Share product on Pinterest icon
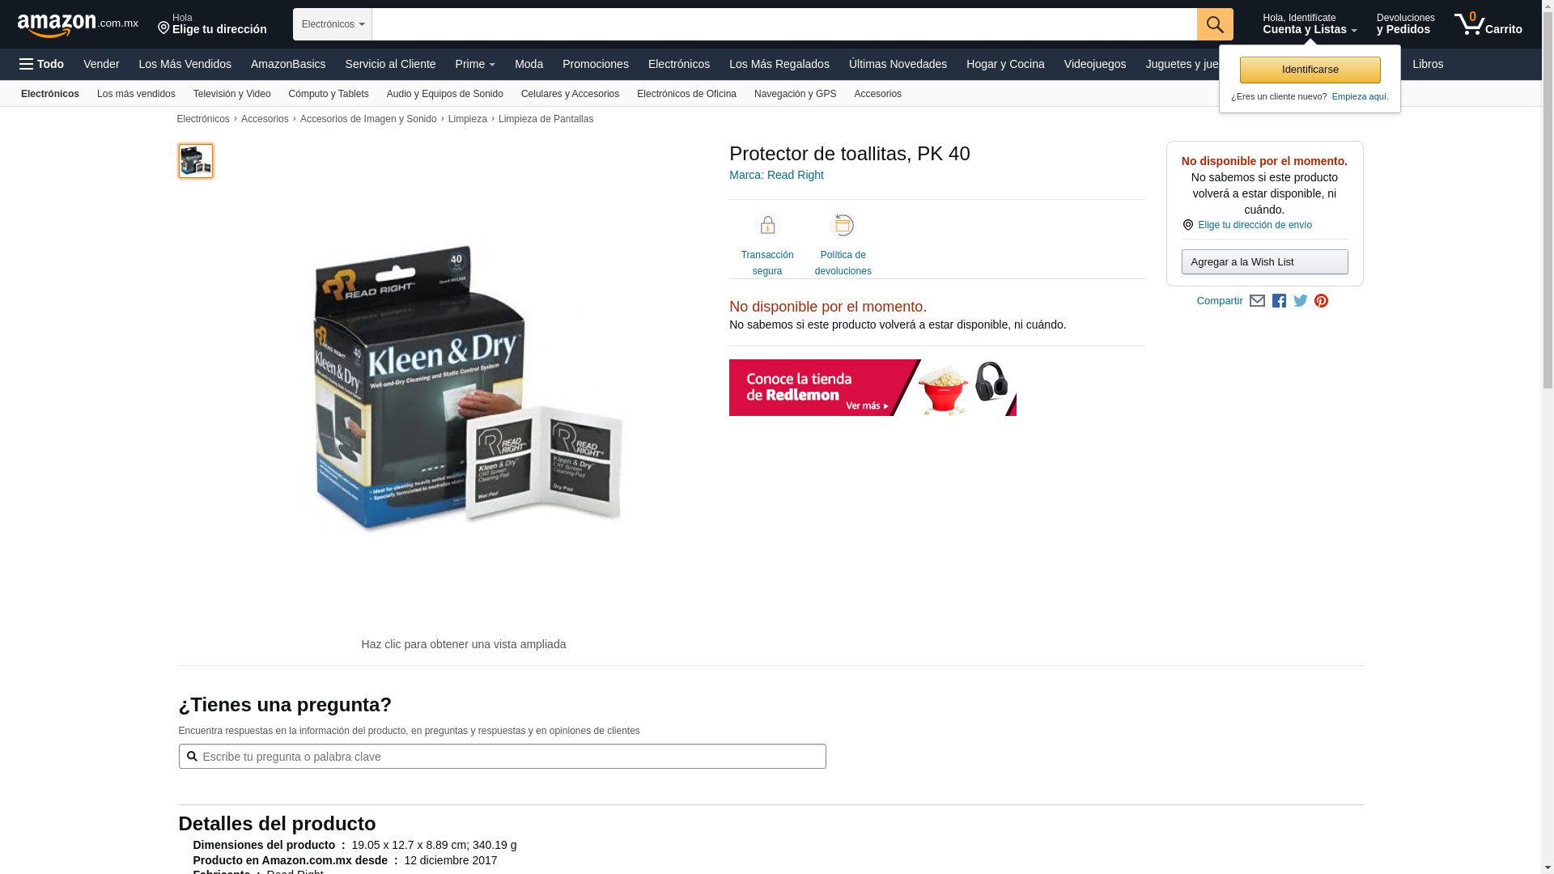Screen dimensions: 1554x874 1322,301
